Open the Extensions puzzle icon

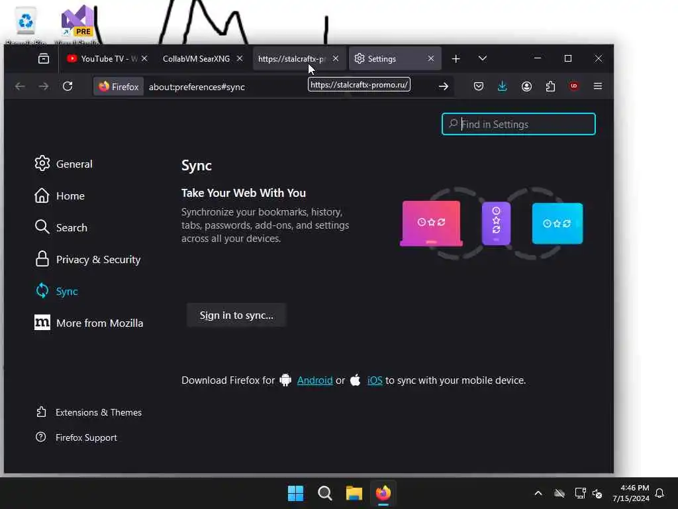tap(550, 87)
